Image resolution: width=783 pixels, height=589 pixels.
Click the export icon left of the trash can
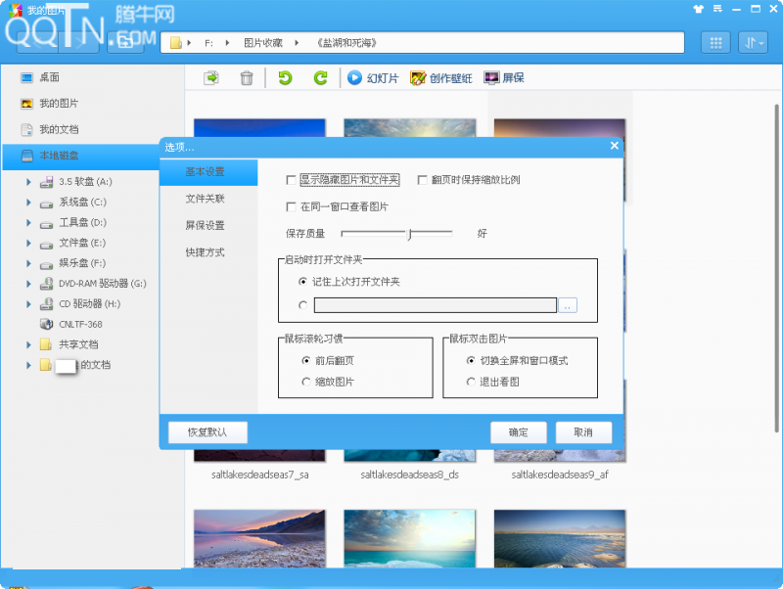coord(211,78)
